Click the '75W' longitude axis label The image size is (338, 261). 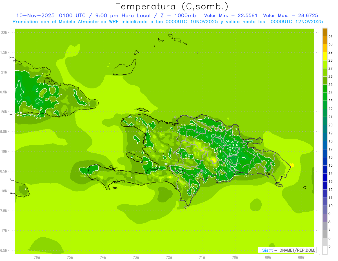point(70,257)
